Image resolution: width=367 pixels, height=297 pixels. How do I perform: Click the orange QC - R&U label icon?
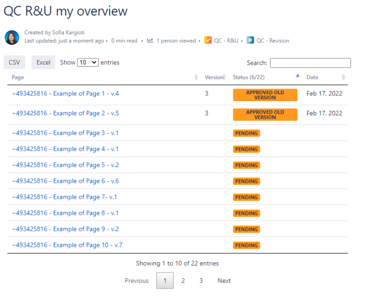[208, 41]
